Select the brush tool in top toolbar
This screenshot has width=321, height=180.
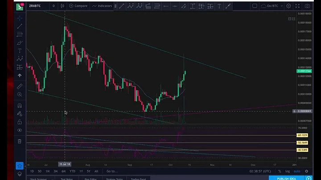(x=184, y=6)
